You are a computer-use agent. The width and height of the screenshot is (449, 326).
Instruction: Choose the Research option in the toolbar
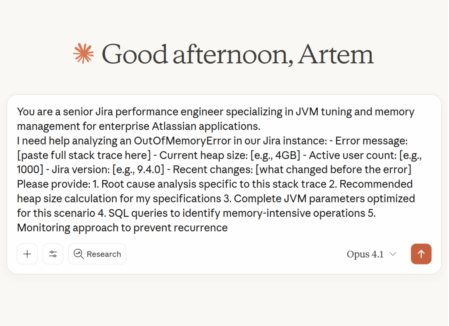[x=97, y=254]
